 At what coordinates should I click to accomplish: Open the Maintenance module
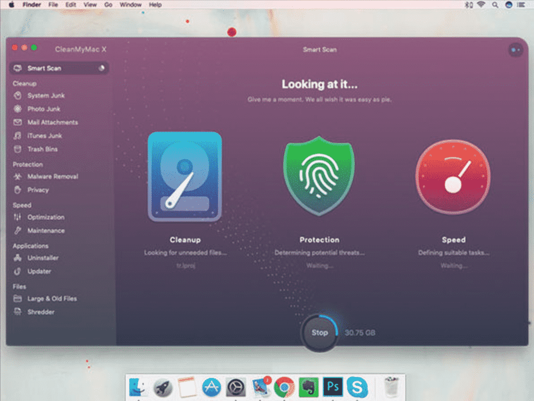(45, 230)
